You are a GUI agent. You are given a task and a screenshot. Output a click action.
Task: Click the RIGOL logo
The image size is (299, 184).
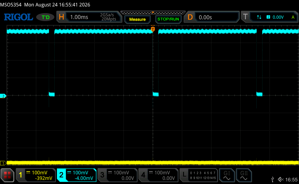(x=18, y=17)
